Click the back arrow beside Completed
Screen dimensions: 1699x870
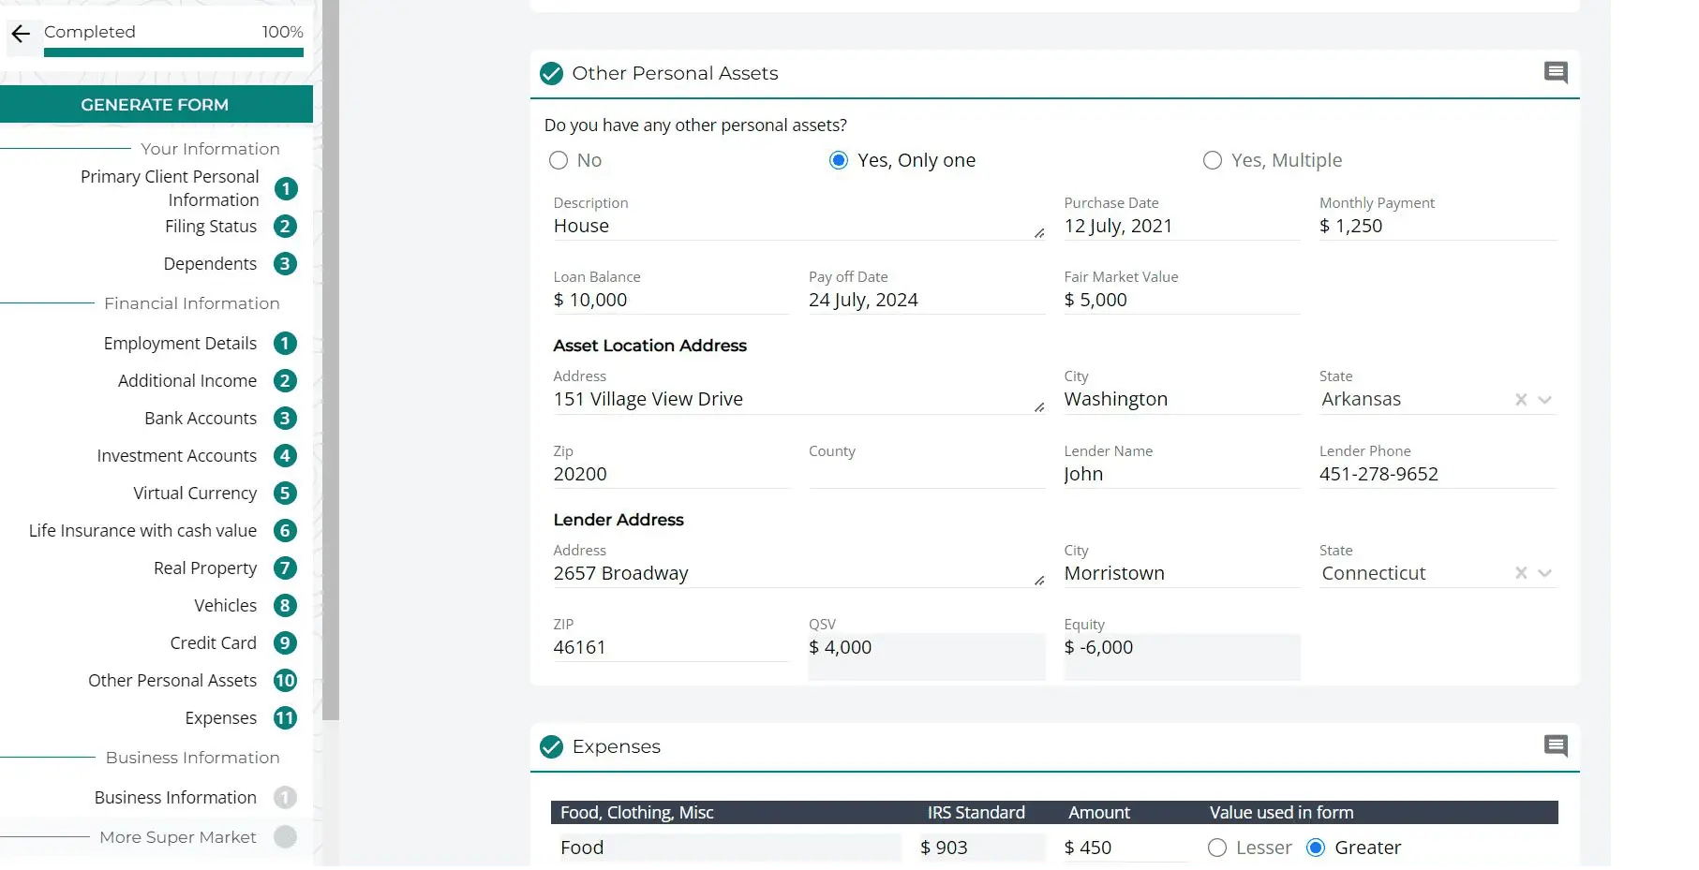point(21,35)
